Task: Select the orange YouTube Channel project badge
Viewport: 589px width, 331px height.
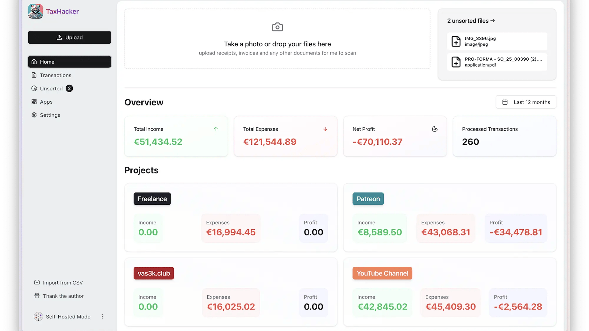Action: click(x=382, y=273)
